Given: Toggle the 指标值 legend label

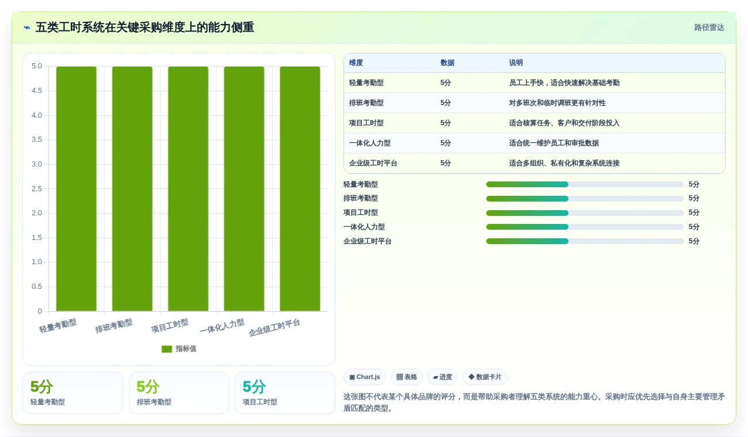Looking at the screenshot, I should click(x=186, y=349).
